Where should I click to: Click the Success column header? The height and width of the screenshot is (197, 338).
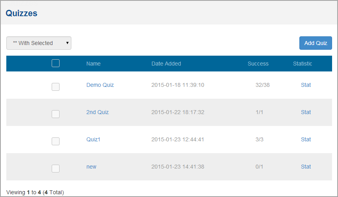(x=258, y=64)
